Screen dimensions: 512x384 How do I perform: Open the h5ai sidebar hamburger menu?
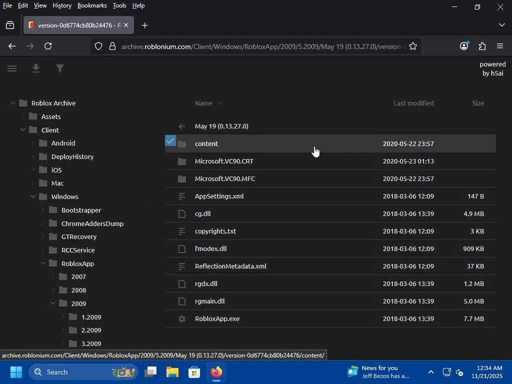tap(12, 68)
